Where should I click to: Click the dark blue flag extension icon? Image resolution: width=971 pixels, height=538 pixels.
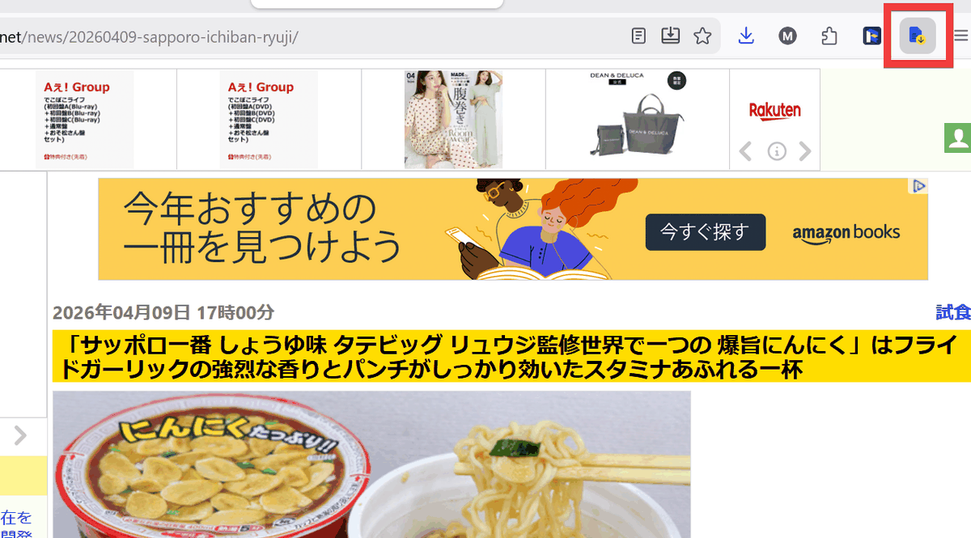pyautogui.click(x=871, y=36)
